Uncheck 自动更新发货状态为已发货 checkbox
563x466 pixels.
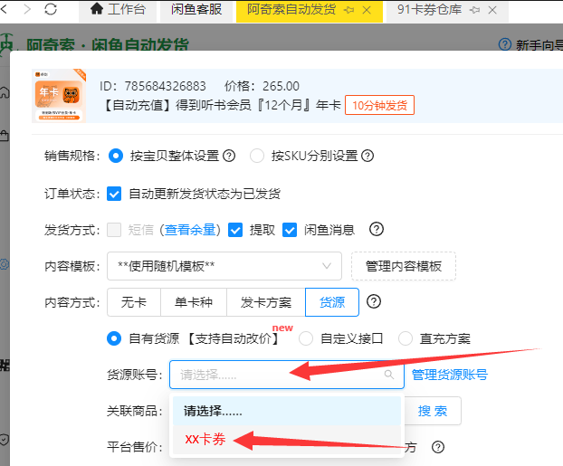coord(114,194)
